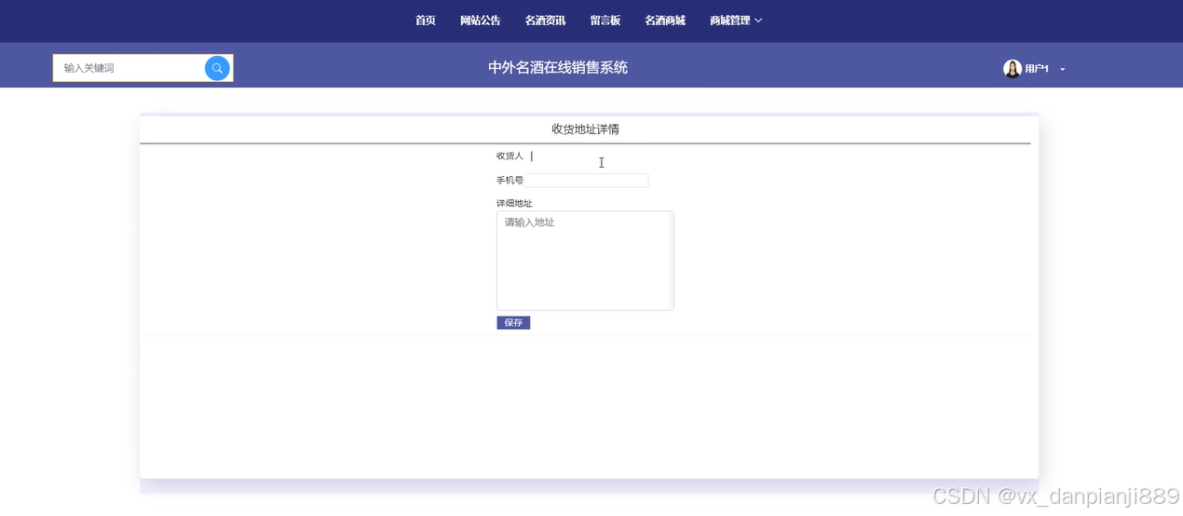Click the 保存 save button
Viewport: 1183px width, 516px height.
tap(513, 322)
